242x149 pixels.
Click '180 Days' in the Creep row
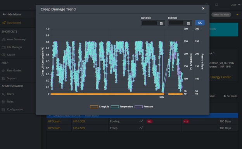click(225, 128)
